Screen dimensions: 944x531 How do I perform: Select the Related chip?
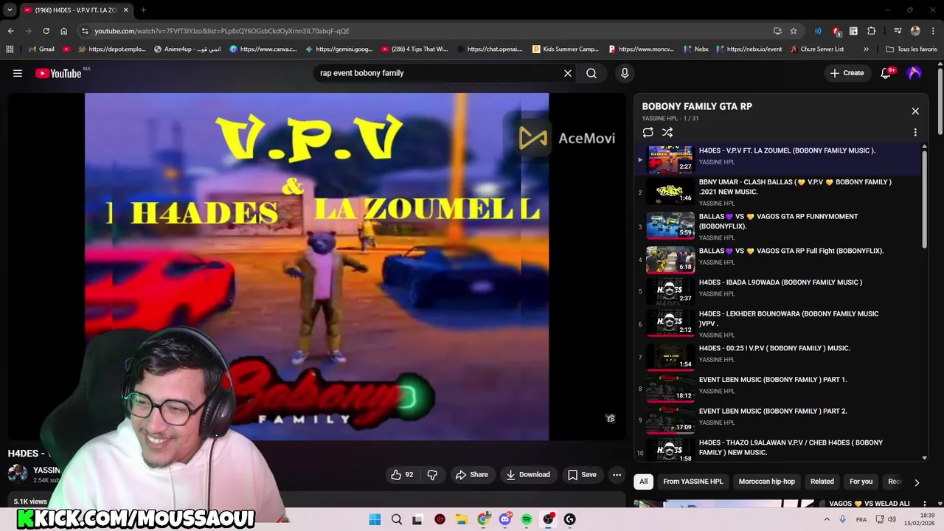[x=822, y=482]
